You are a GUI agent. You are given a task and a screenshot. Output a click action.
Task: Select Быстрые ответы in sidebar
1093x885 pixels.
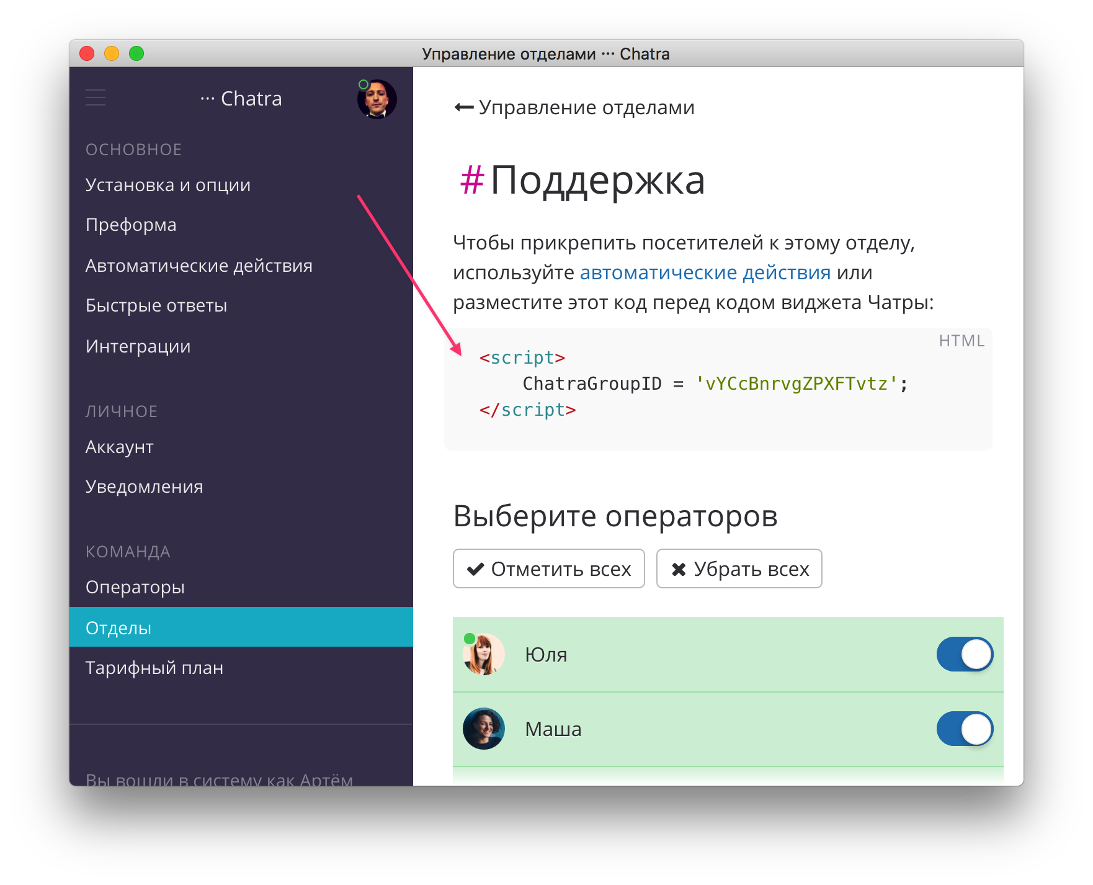click(156, 305)
